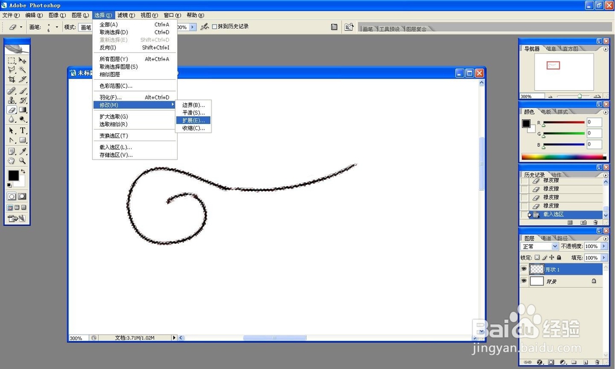The image size is (615, 369).
Task: Open document status bar info arrow
Action: click(174, 338)
